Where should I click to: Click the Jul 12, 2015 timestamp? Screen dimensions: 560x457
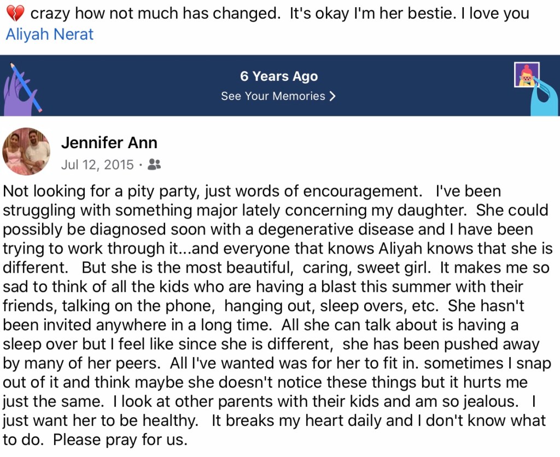pos(97,165)
